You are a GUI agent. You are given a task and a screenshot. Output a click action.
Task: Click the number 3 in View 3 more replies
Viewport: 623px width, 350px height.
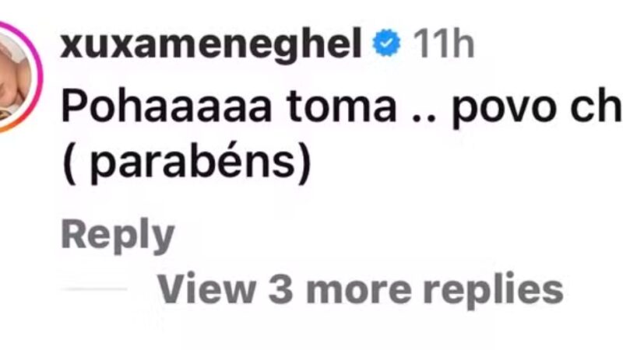[x=281, y=289]
